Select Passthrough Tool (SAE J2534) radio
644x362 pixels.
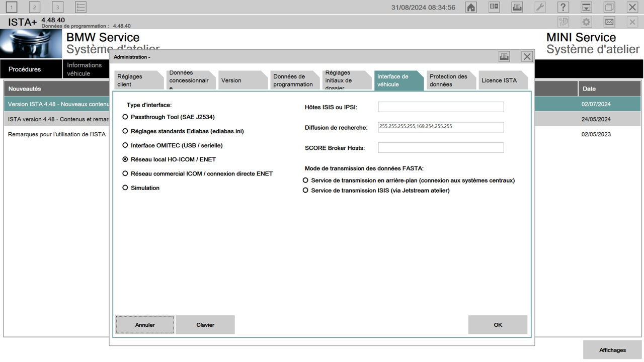(125, 117)
